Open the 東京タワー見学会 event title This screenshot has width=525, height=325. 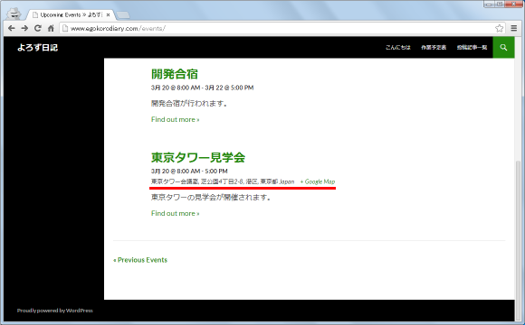198,157
